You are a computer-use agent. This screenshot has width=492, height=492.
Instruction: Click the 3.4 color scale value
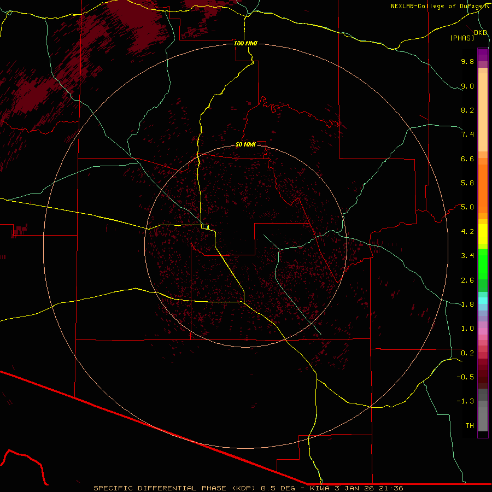point(467,256)
